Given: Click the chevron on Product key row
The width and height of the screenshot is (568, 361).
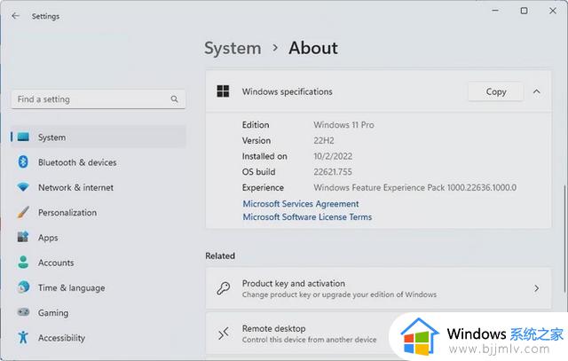Looking at the screenshot, I should click(x=536, y=288).
